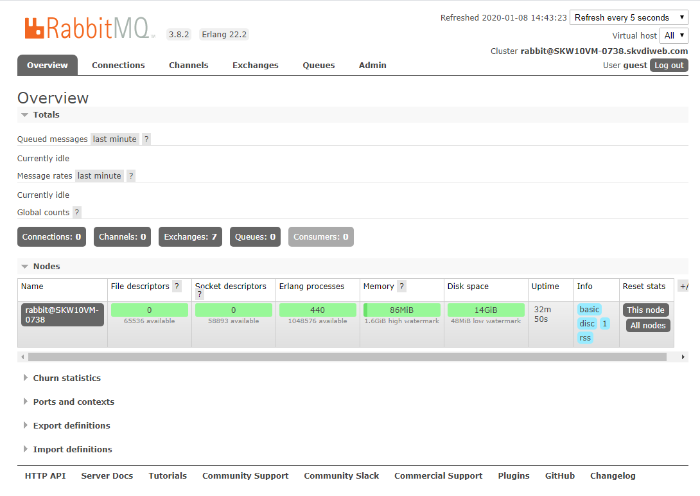Click the 48MiB low watermark text
Screen dimensions: 700x496
coord(486,321)
